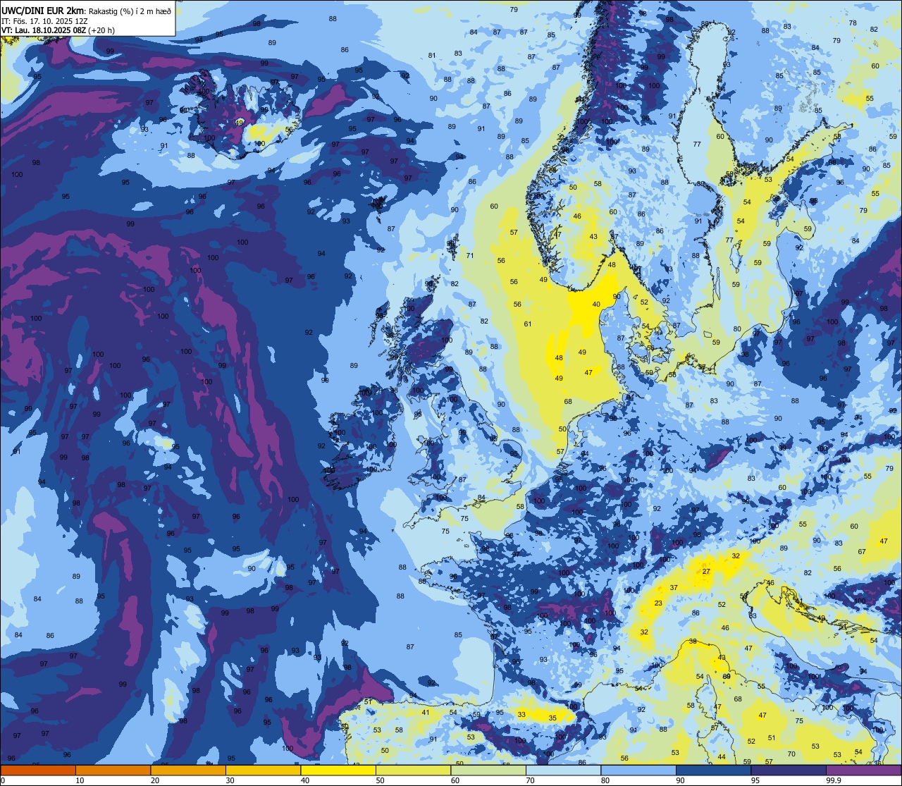Screen dimensions: 902x786
Task: Click the bright yellow 40–50 legend swatch
Action: (x=338, y=770)
